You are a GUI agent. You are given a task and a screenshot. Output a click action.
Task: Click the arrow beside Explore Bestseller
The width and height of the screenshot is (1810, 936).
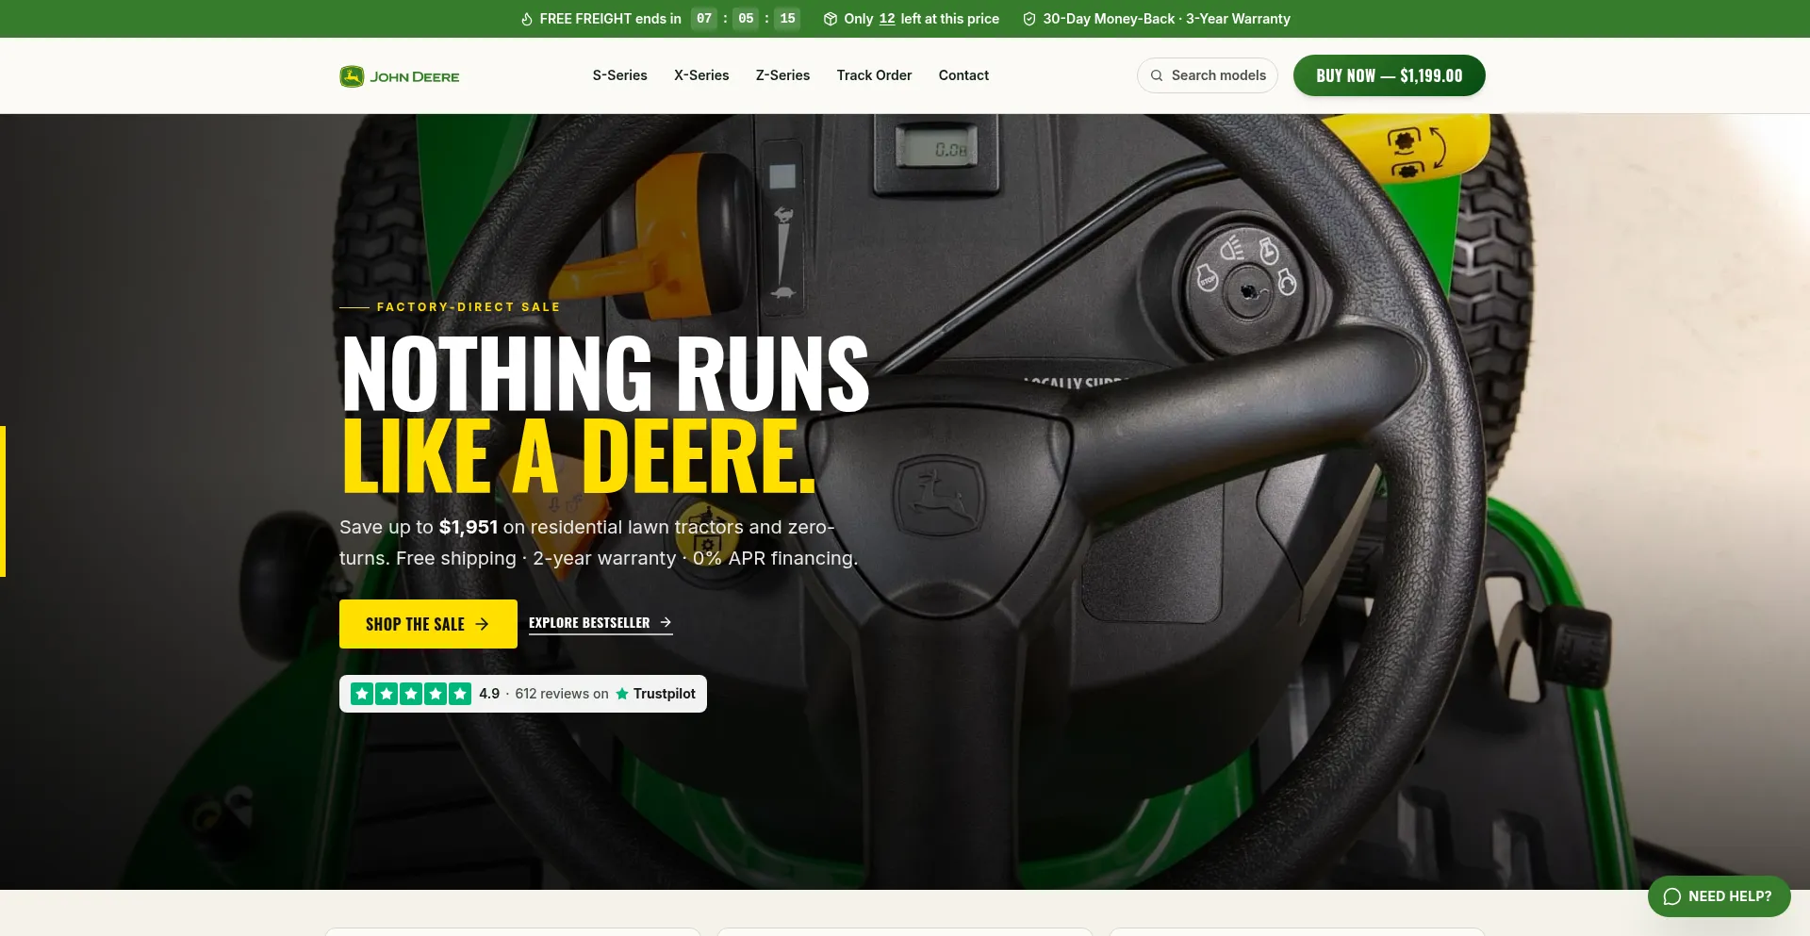point(666,622)
